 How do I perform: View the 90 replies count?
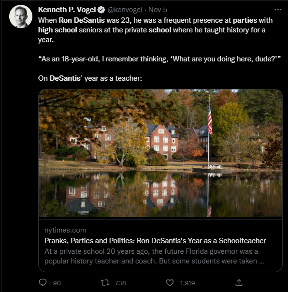(57, 283)
